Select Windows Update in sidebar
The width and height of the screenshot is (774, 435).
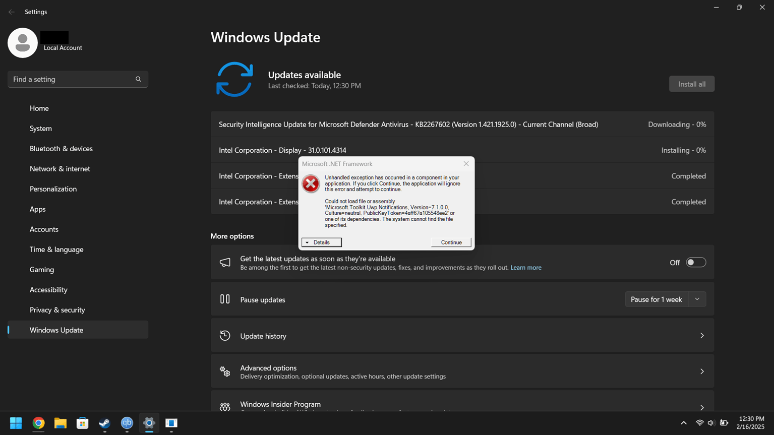pyautogui.click(x=78, y=330)
